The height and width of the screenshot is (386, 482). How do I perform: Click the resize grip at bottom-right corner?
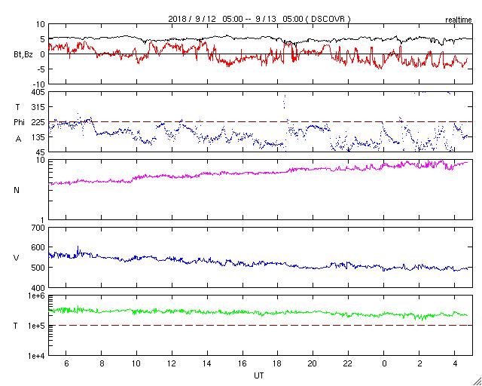tap(477, 381)
